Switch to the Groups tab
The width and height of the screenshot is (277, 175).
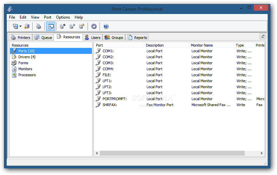coord(114,38)
